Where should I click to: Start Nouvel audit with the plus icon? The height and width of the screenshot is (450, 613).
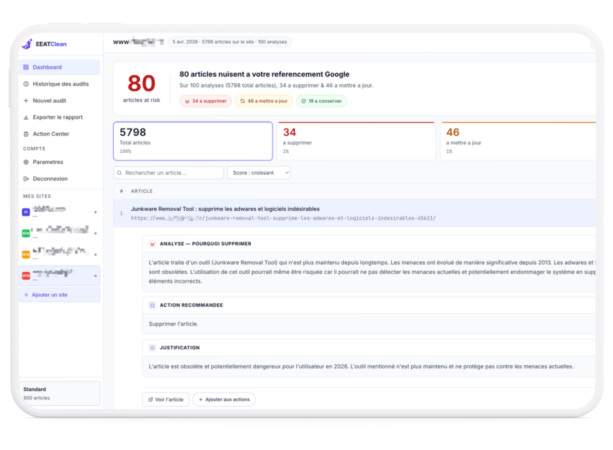pos(26,101)
